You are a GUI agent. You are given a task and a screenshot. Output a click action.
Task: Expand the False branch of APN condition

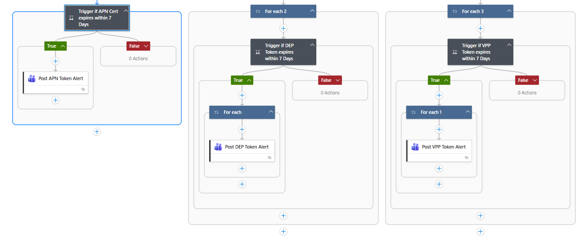pyautogui.click(x=146, y=46)
